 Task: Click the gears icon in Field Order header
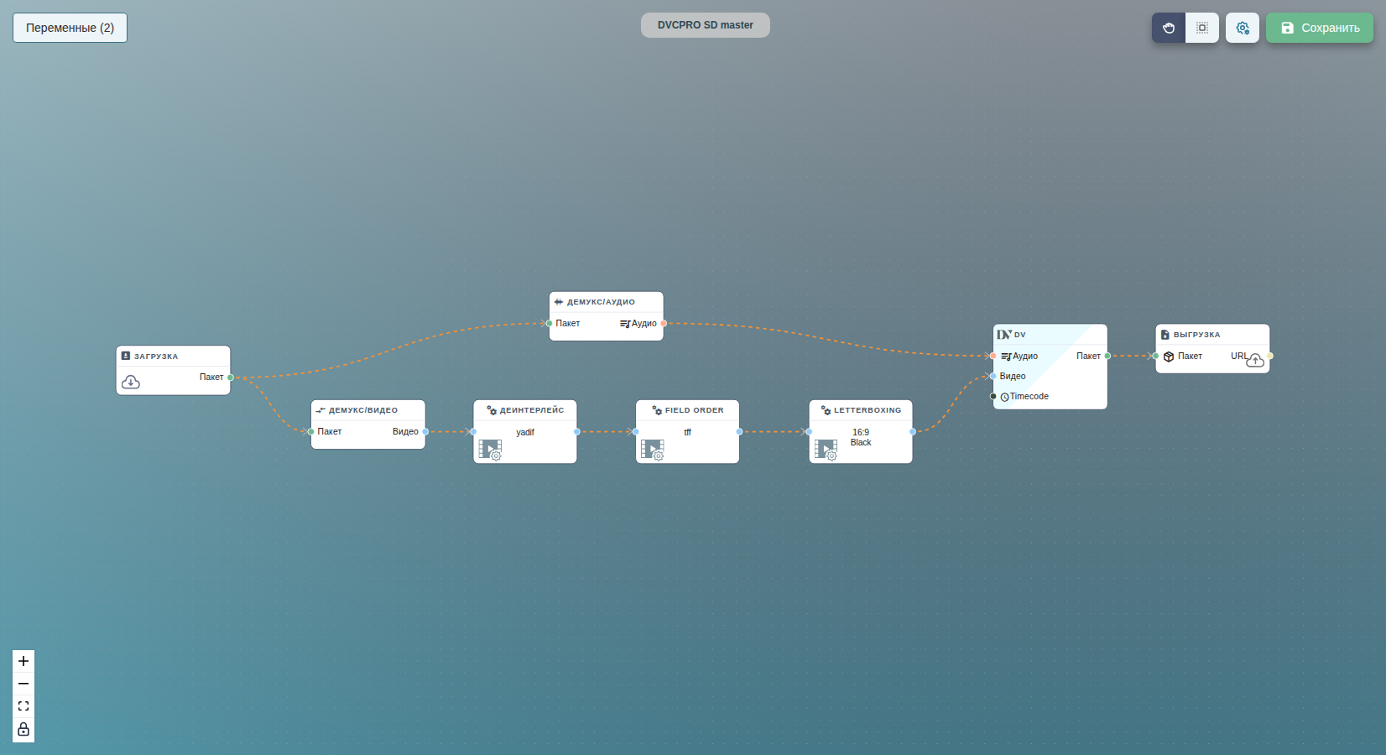pyautogui.click(x=657, y=410)
